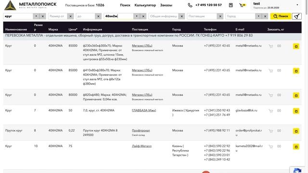Image resolution: width=308 pixels, height=173 pixels.
Task: Click yellow button in Профпрокат row
Action: pos(296,131)
